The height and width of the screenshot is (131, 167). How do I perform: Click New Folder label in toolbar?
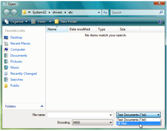(69, 22)
